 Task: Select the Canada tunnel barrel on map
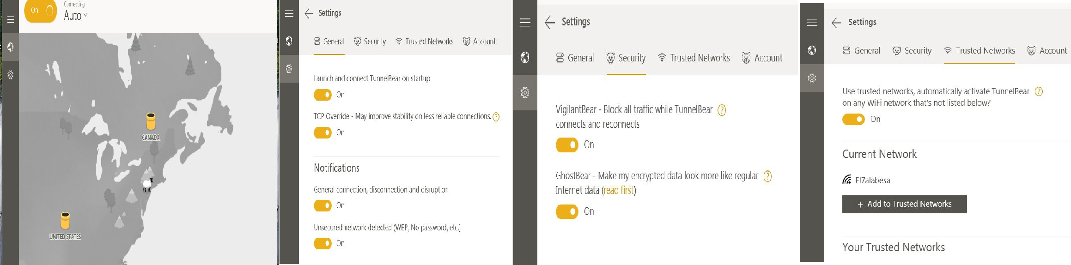coord(151,121)
